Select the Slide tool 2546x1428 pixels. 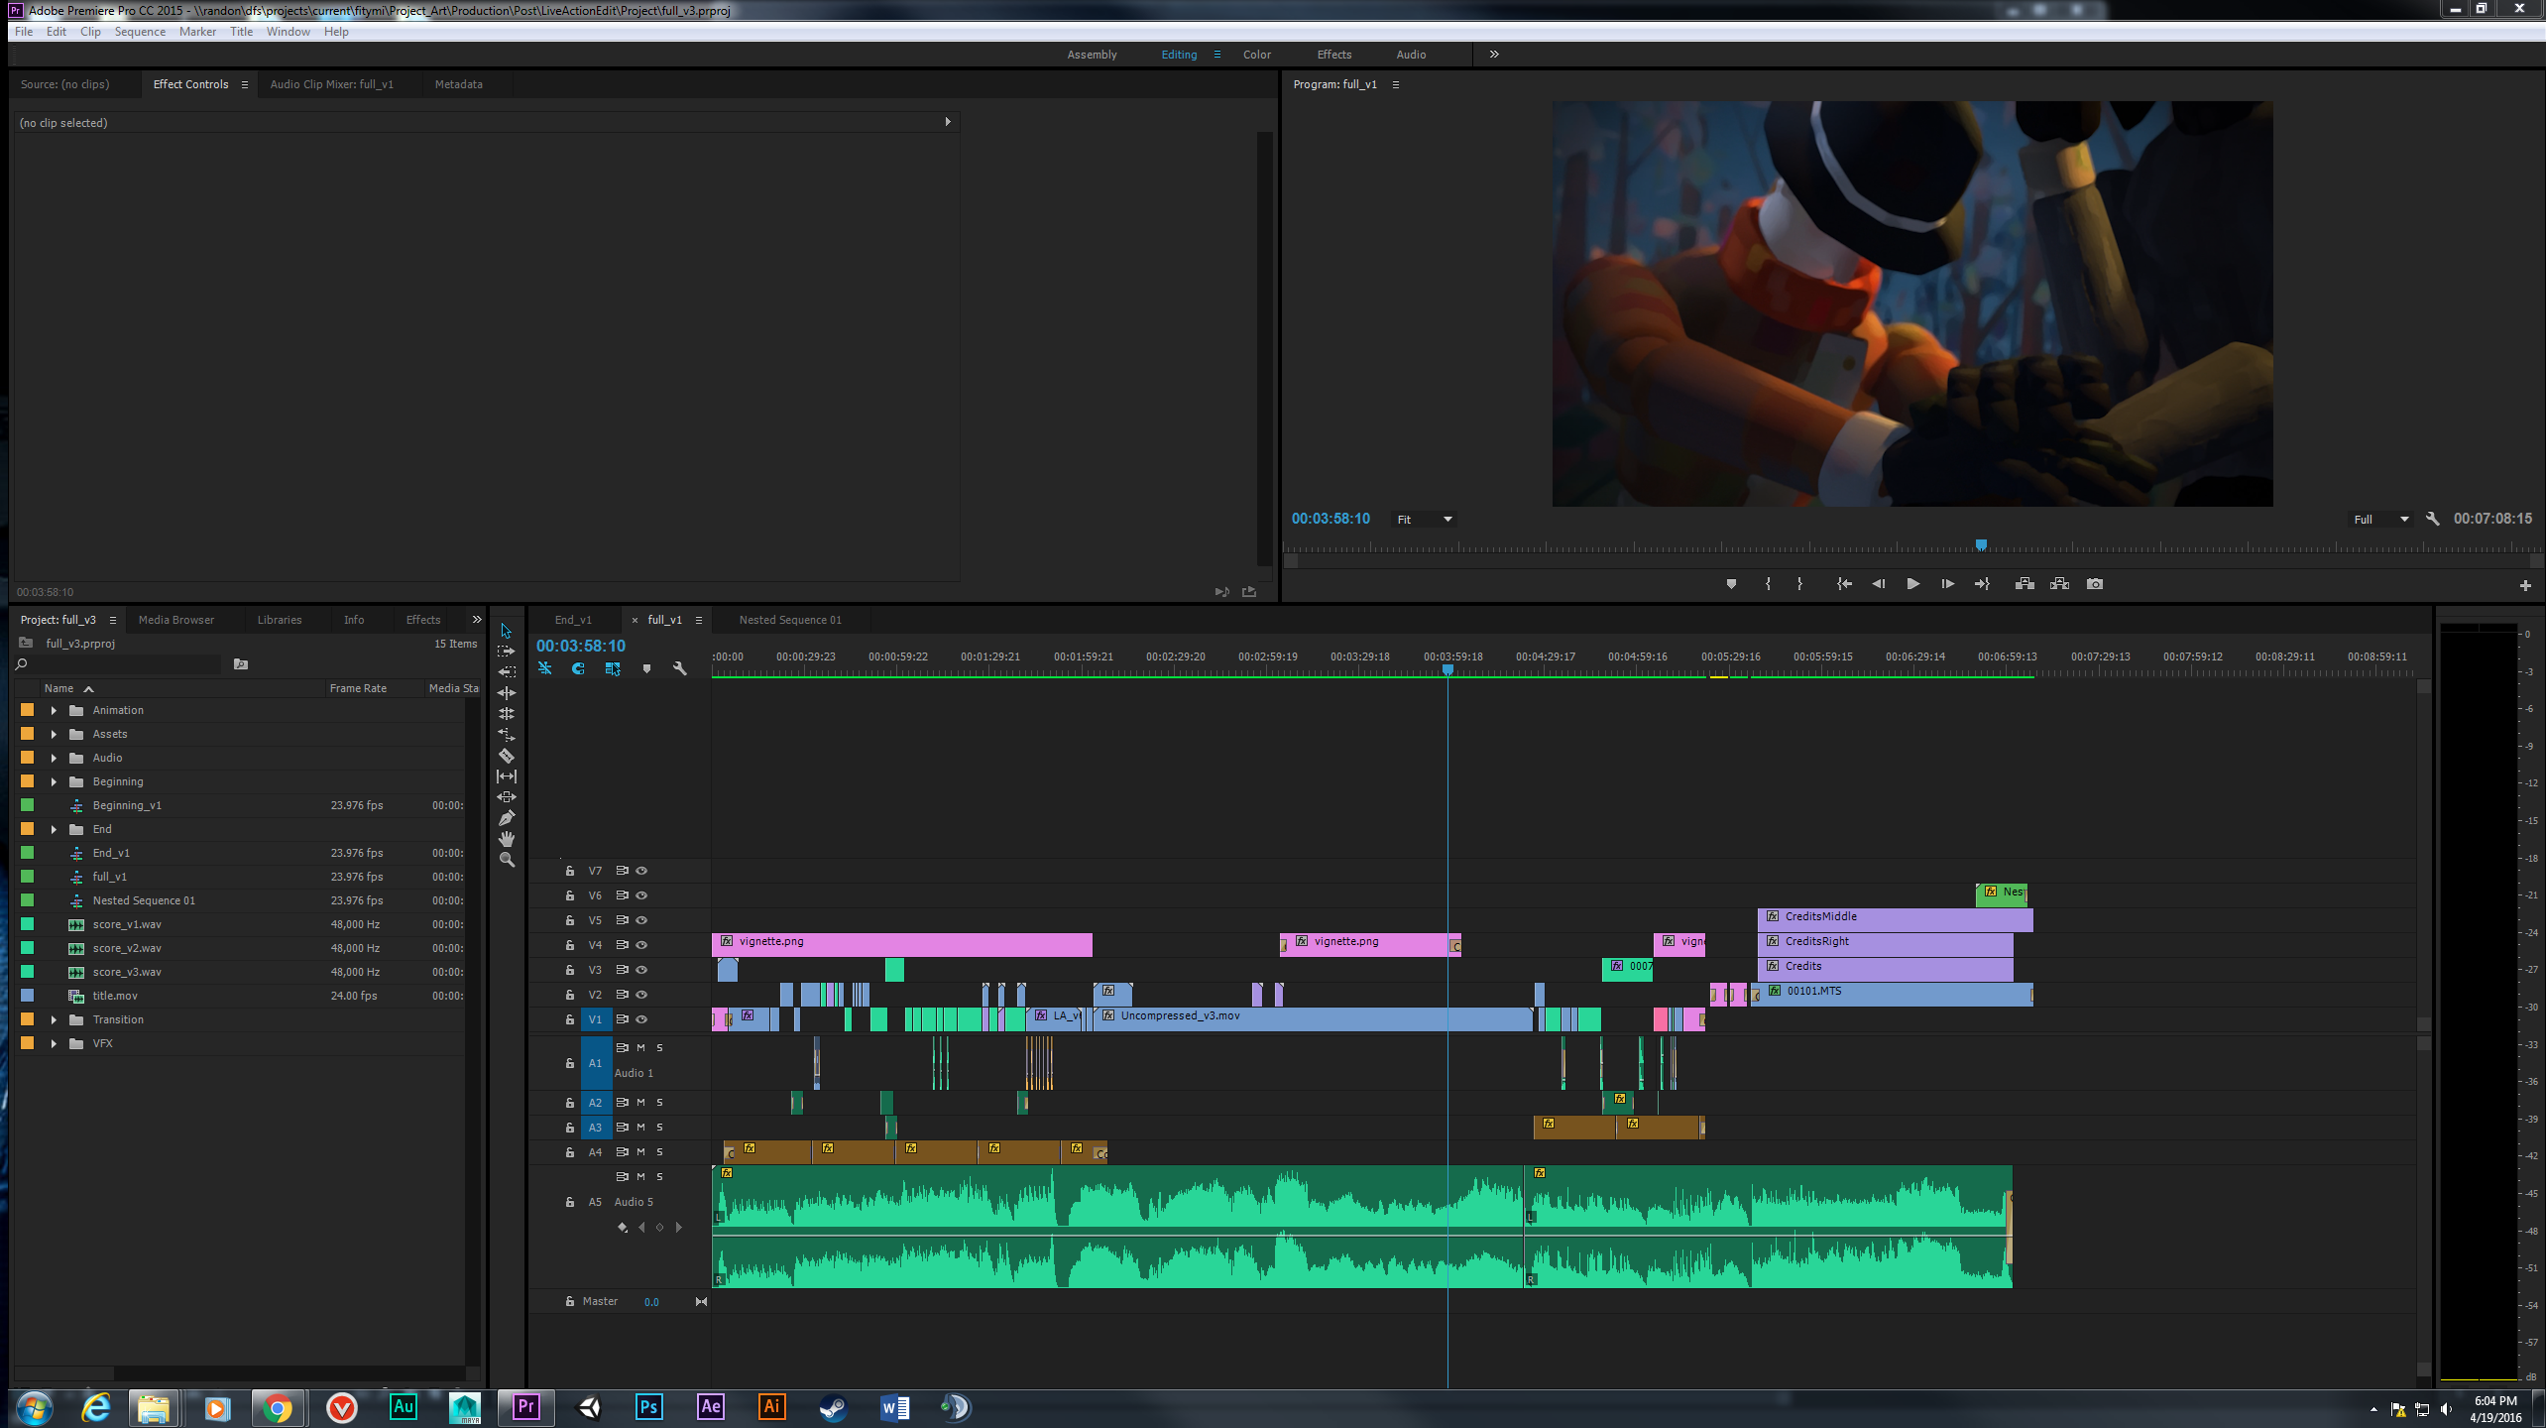[506, 797]
